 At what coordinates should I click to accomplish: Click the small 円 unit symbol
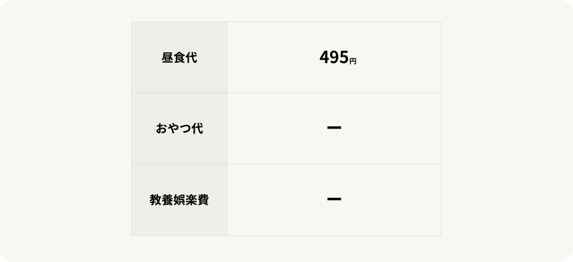point(353,61)
